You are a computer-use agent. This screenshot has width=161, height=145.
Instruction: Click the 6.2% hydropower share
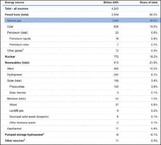tap(154, 75)
